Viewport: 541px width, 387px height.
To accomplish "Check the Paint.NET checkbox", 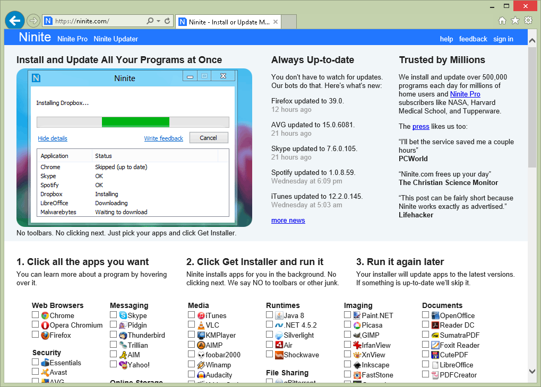I will tap(347, 314).
